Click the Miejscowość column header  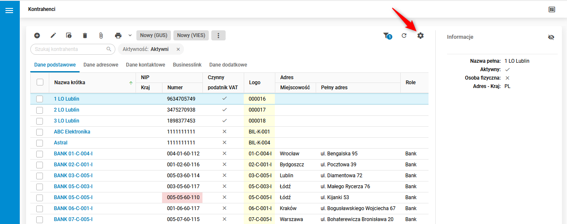coord(295,88)
